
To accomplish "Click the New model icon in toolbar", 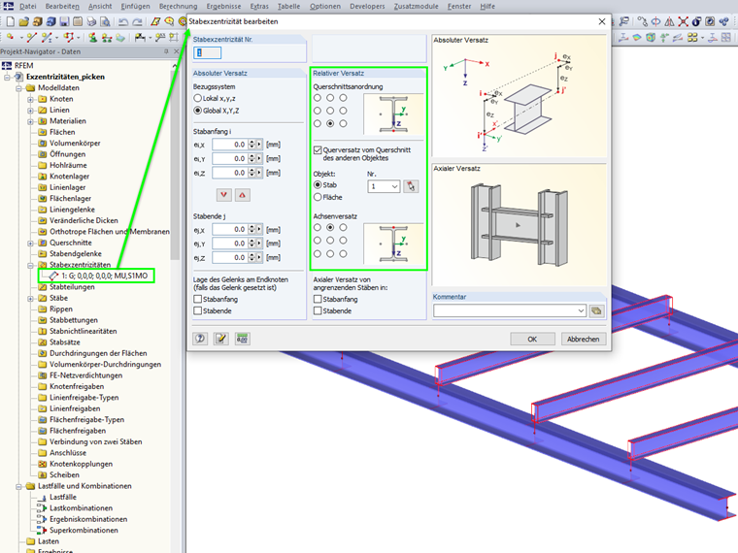I will pyautogui.click(x=11, y=21).
